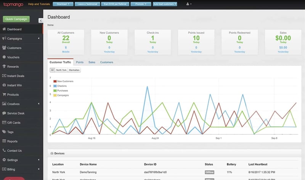Expand the Campaigns sidebar submenu
Viewport: 305px width, 180px height.
(x=39, y=39)
